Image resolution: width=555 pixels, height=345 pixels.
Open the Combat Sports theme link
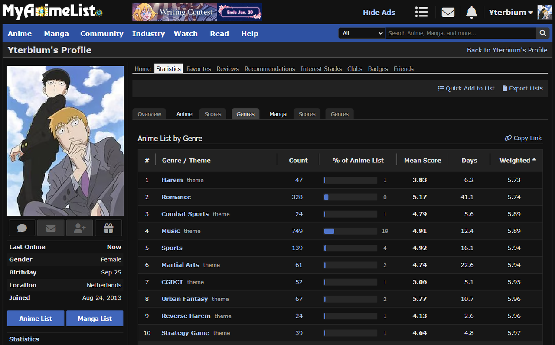pyautogui.click(x=185, y=214)
